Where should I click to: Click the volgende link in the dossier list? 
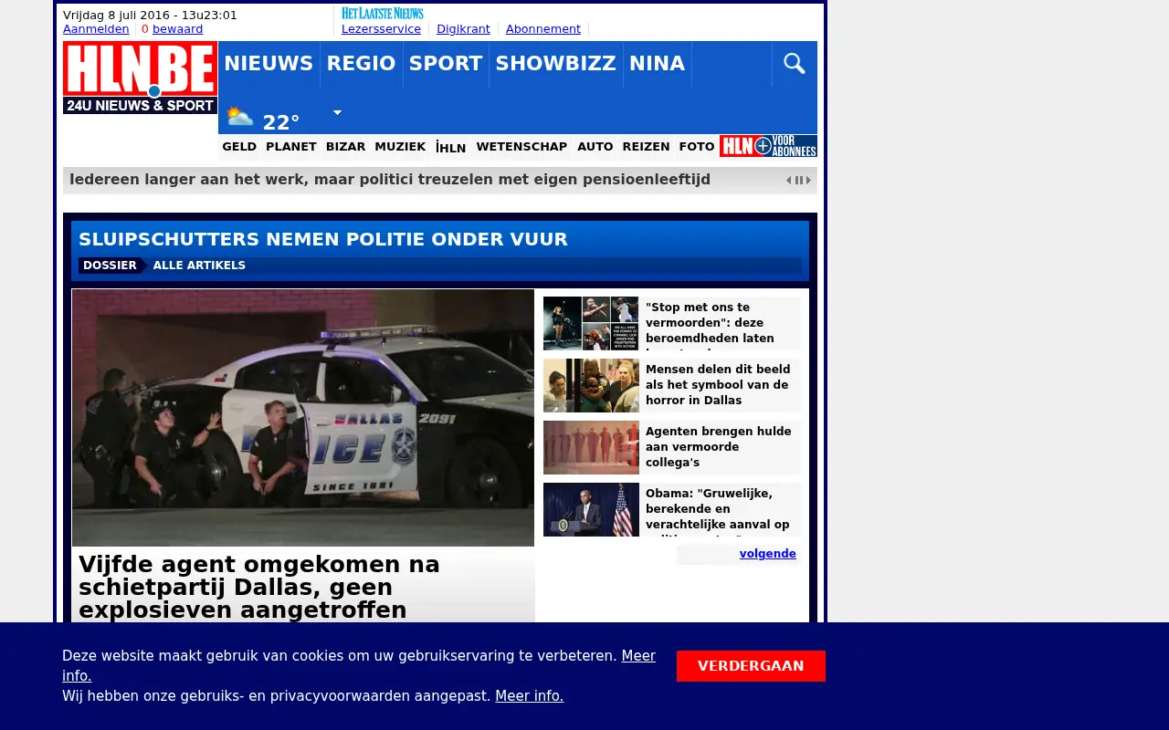(767, 554)
